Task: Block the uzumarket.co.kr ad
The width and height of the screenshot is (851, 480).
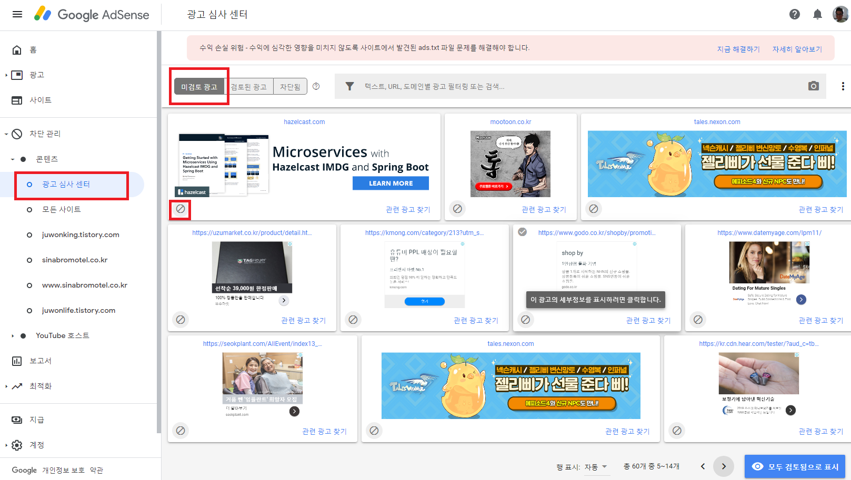Action: pyautogui.click(x=181, y=320)
